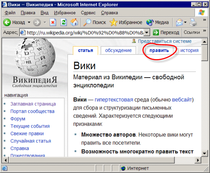
Task: Expand the Back history dropdown arrow
Action: point(29,22)
